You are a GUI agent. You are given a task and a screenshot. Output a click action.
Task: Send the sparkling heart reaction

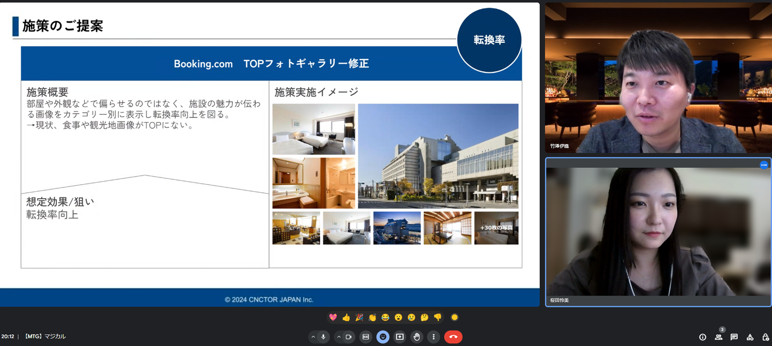pyautogui.click(x=333, y=318)
